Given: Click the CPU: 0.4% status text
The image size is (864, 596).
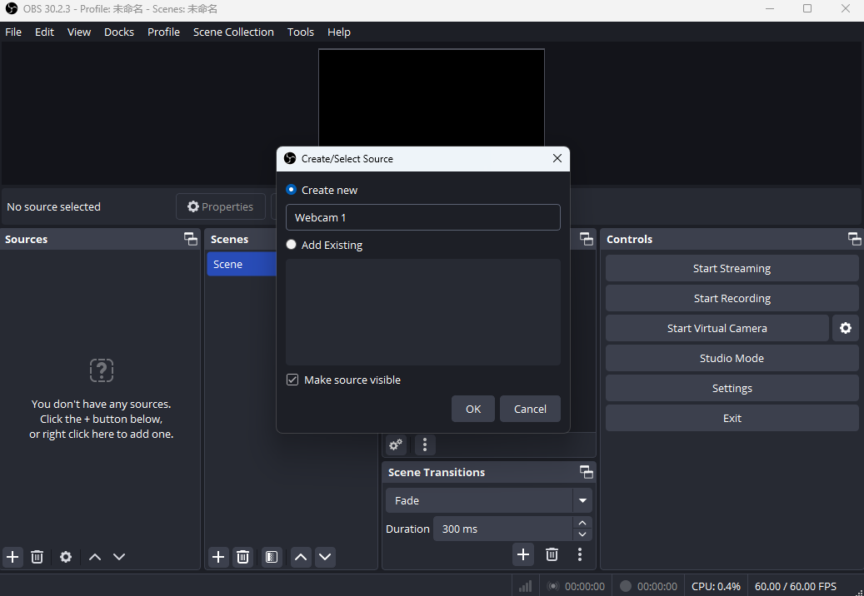Looking at the screenshot, I should point(716,586).
